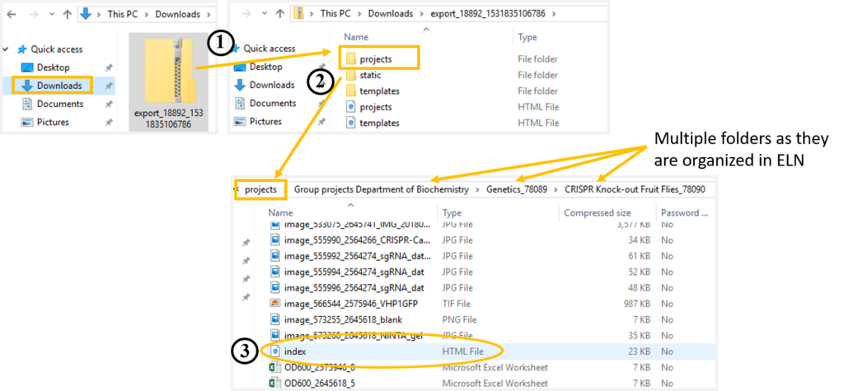Click pin icon beside Pictures in the Downloads window
Image resolution: width=844 pixels, height=391 pixels.
[109, 123]
